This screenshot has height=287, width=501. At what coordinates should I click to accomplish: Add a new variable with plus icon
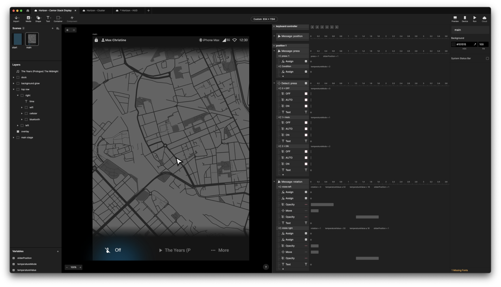click(58, 251)
